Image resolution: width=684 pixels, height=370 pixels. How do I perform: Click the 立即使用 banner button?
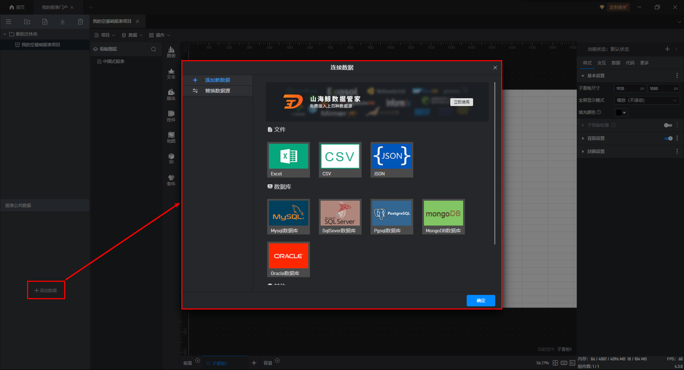click(x=462, y=102)
